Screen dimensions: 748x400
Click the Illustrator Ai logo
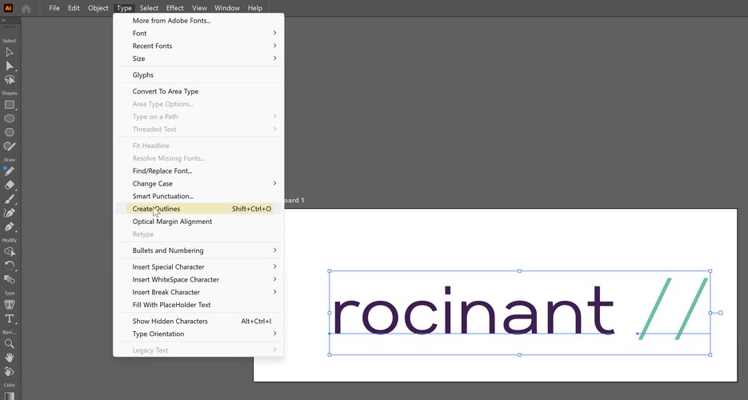click(x=8, y=8)
